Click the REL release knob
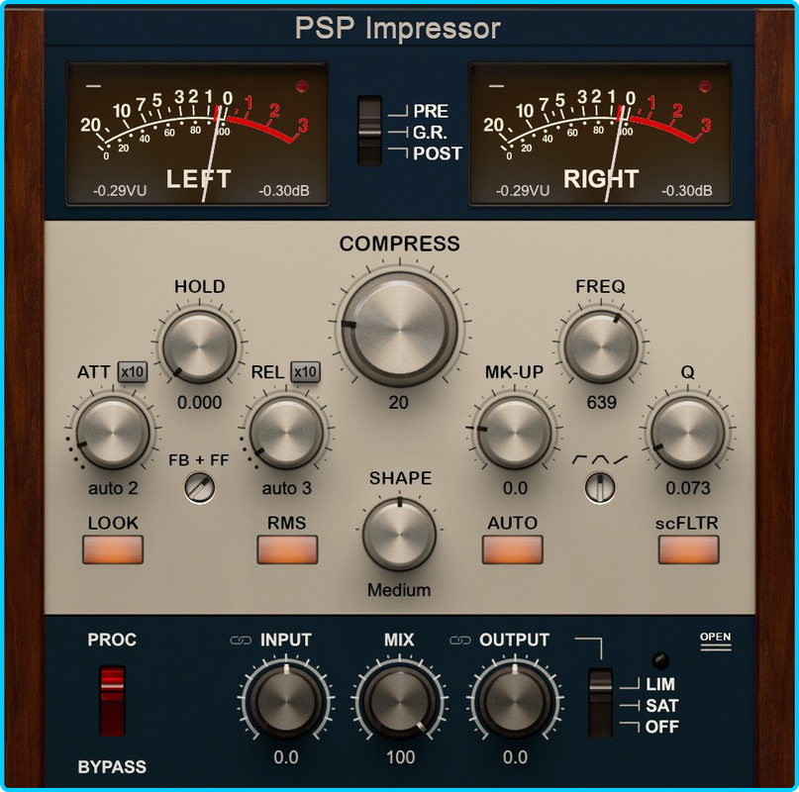This screenshot has height=792, width=799. click(286, 433)
